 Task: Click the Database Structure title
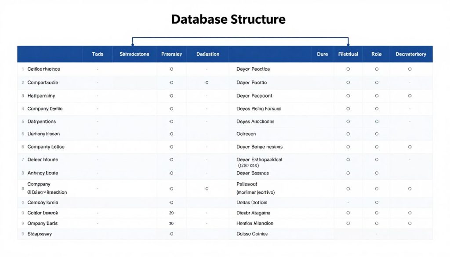click(229, 19)
